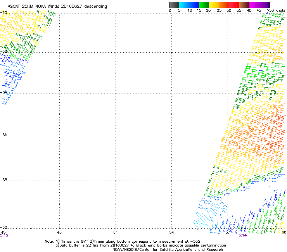The height and width of the screenshot is (252, 287).
Task: Select the orange 25–30 knots color segment
Action: point(224,5)
